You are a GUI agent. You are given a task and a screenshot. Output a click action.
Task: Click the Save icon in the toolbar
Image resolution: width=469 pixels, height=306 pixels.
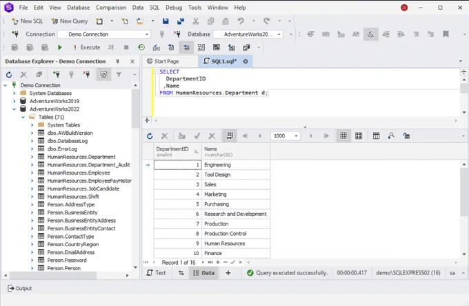pyautogui.click(x=166, y=21)
